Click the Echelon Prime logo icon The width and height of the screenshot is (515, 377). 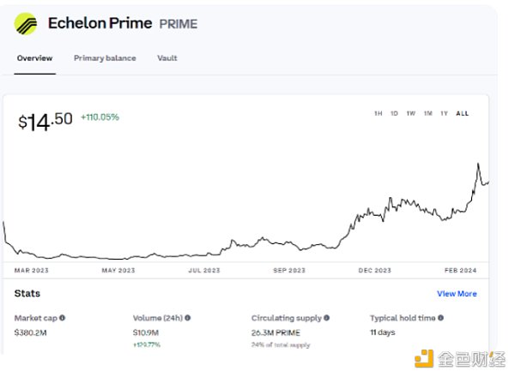click(x=27, y=22)
